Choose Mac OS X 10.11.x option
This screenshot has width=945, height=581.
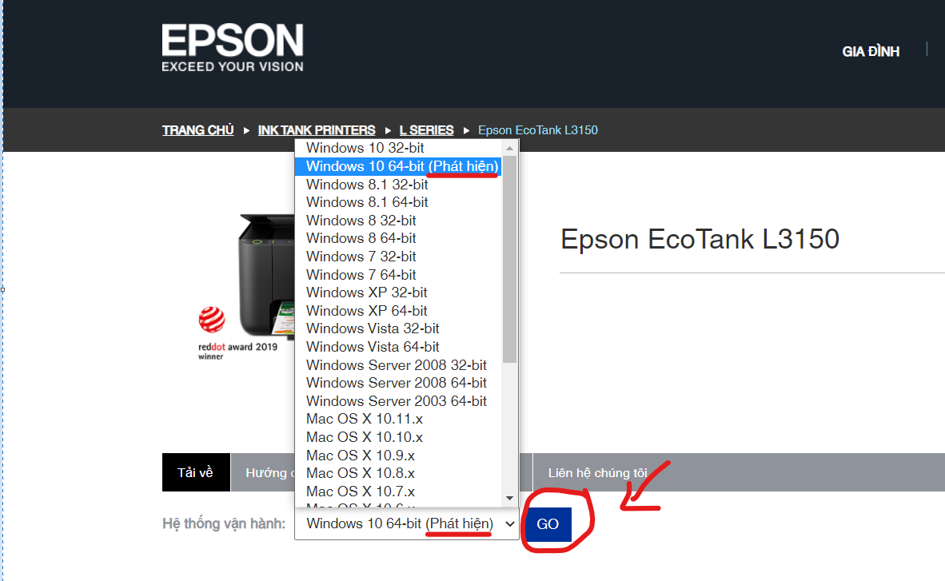pos(364,419)
